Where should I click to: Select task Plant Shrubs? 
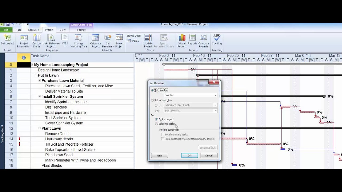click(x=52, y=166)
